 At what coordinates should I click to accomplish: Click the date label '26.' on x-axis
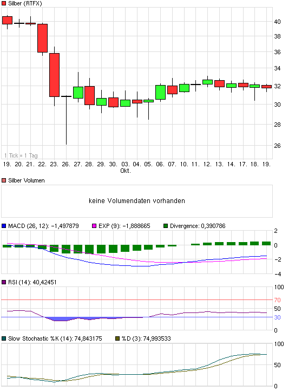[x=66, y=164]
